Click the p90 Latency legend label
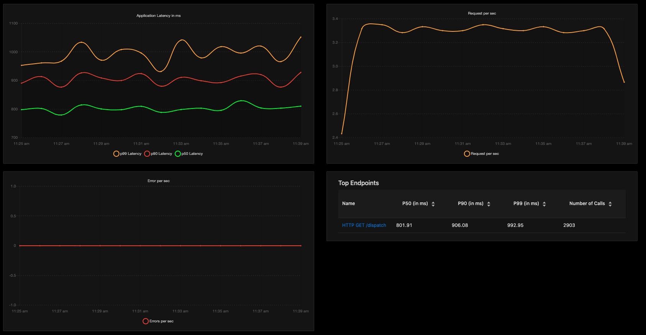646x335 pixels. pyautogui.click(x=161, y=154)
